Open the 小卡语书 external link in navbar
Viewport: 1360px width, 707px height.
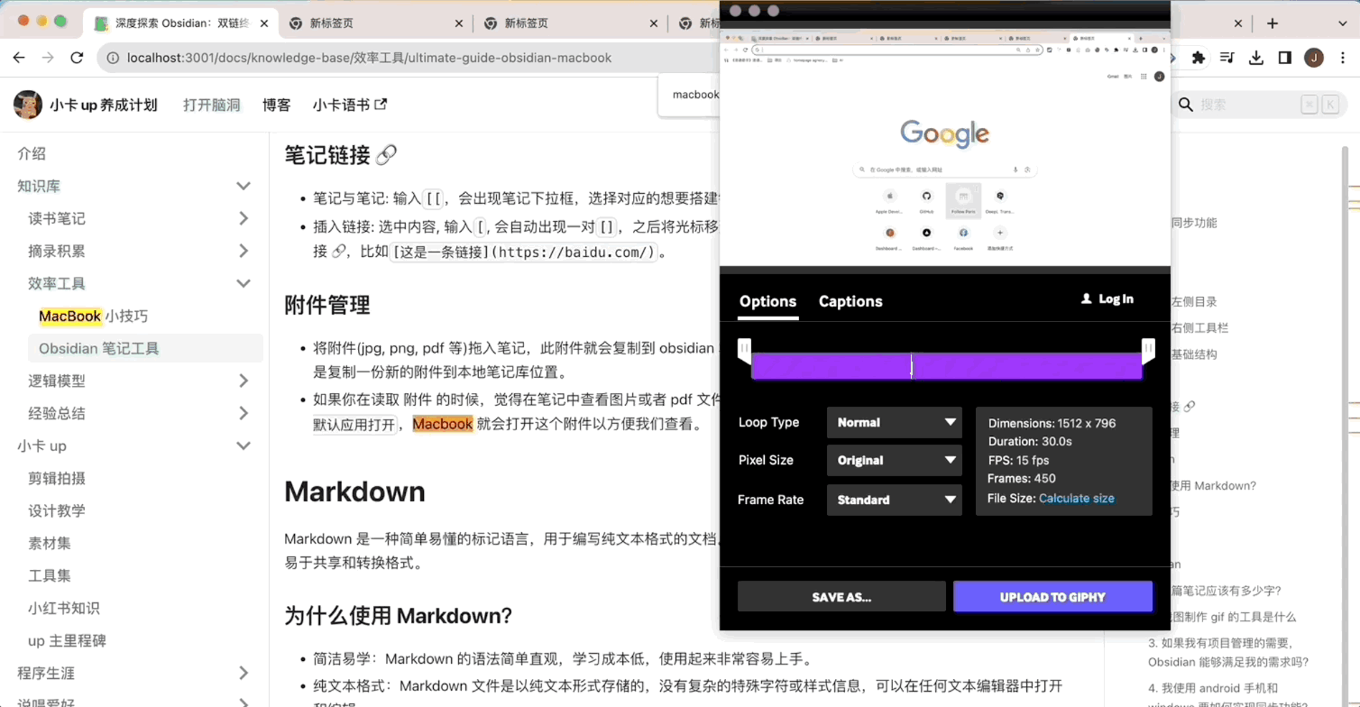[350, 105]
